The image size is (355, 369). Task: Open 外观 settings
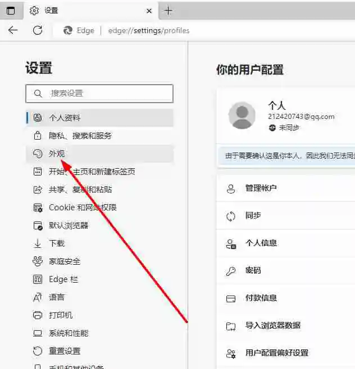tap(99, 154)
